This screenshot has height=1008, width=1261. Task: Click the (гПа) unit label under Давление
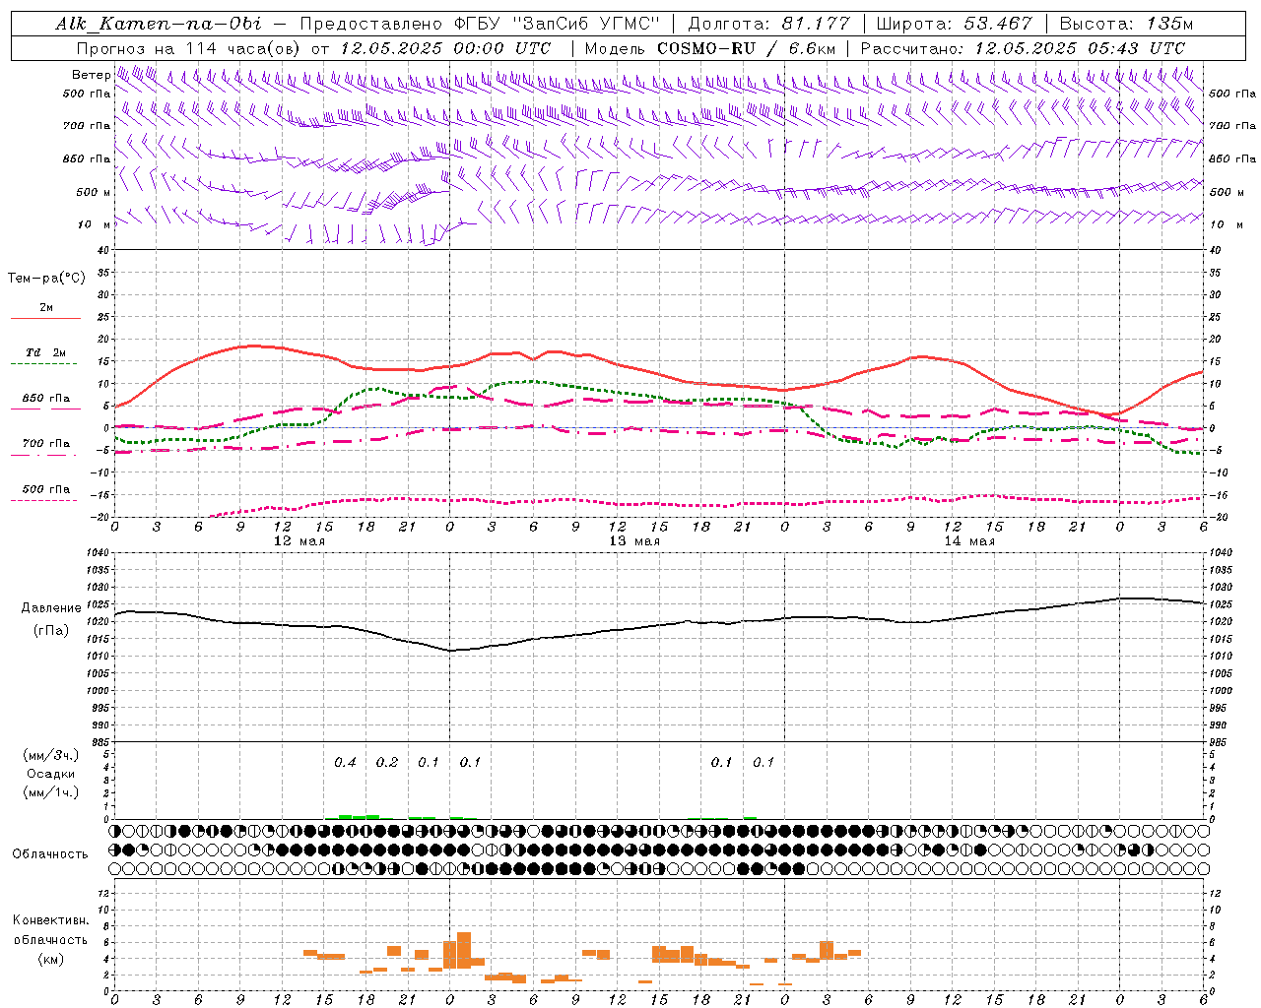[50, 630]
